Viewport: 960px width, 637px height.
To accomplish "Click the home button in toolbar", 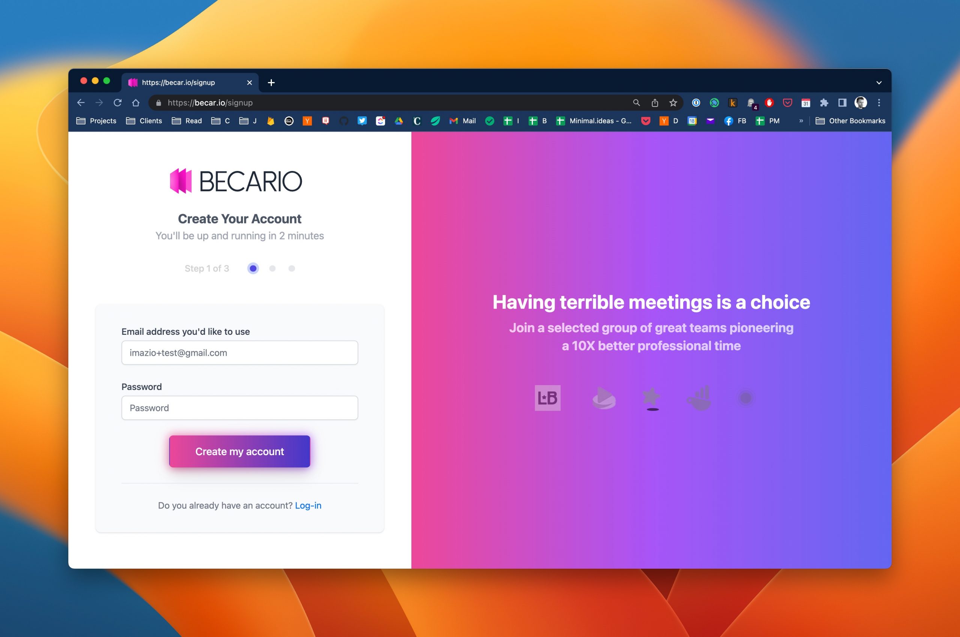I will [x=136, y=103].
